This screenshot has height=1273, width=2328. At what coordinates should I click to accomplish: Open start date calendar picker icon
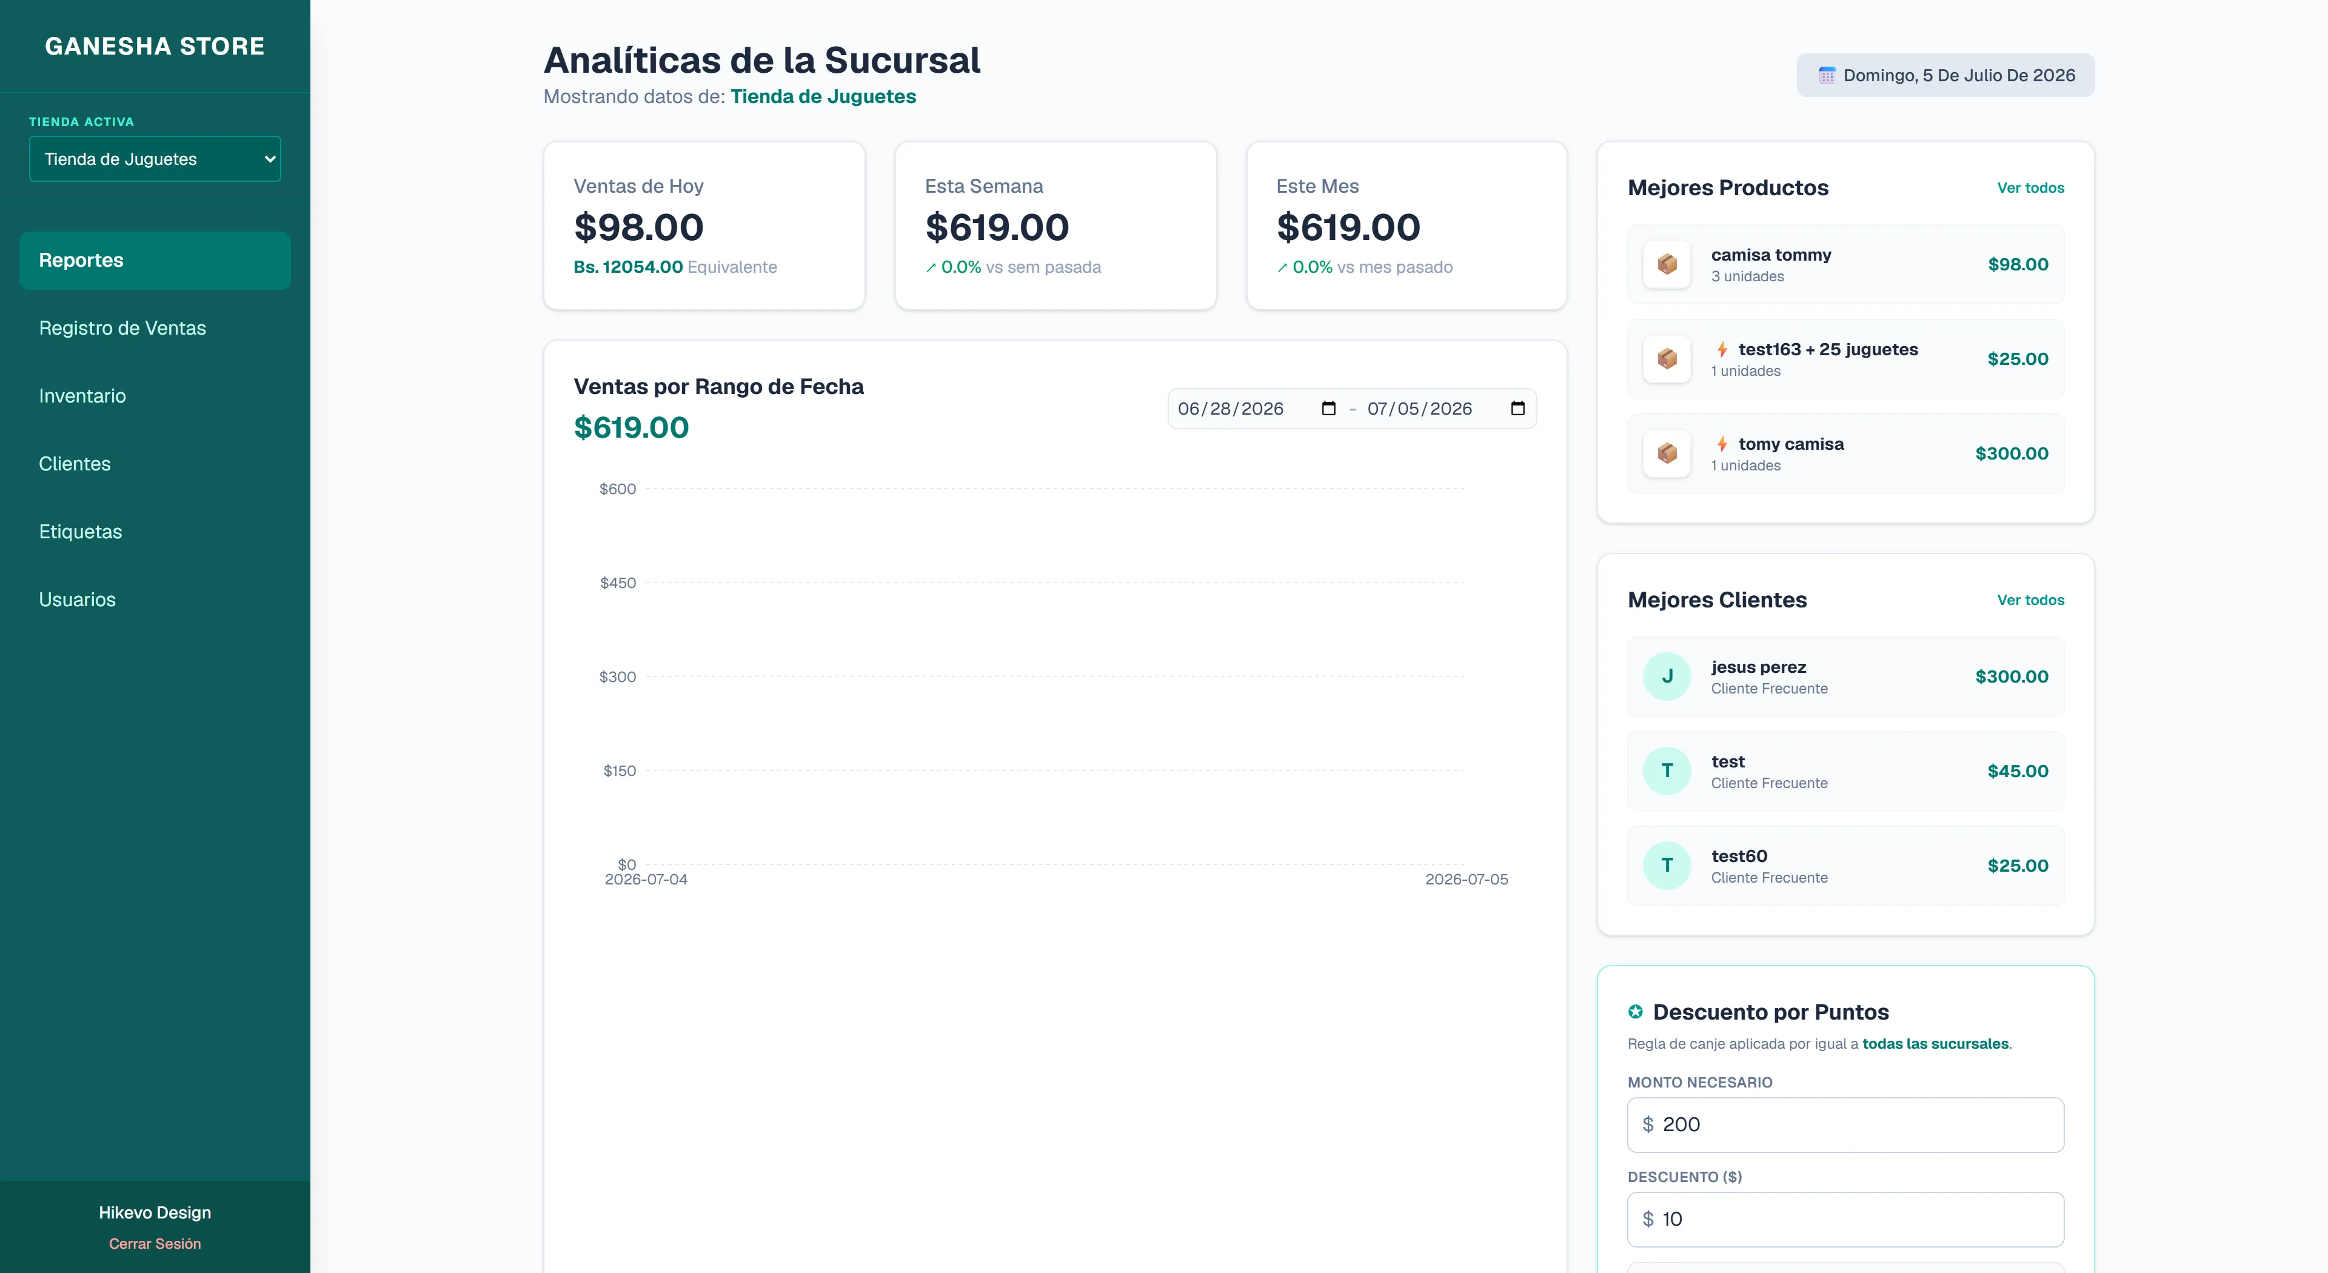1328,409
